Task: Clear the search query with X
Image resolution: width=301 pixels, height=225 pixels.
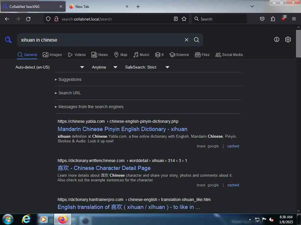Action: (186, 40)
